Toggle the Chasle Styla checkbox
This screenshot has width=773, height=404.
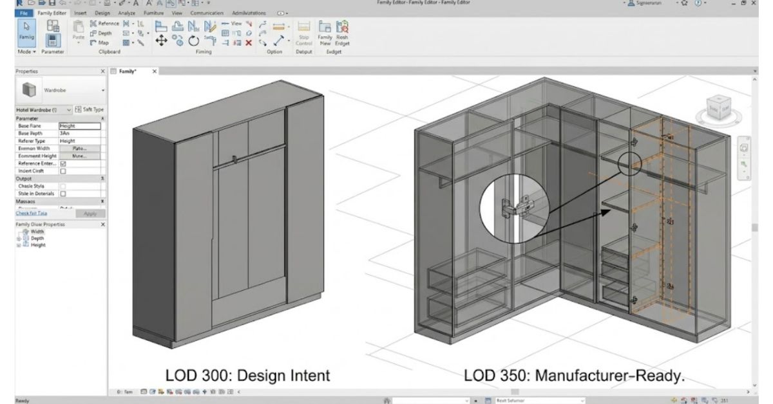[62, 187]
